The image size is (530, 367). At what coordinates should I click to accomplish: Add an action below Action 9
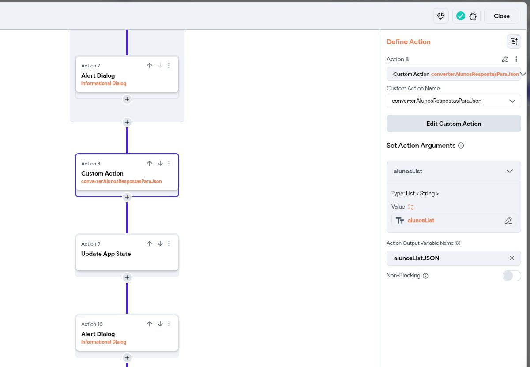127,277
